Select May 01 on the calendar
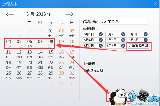The image size is (160, 106). [51, 33]
